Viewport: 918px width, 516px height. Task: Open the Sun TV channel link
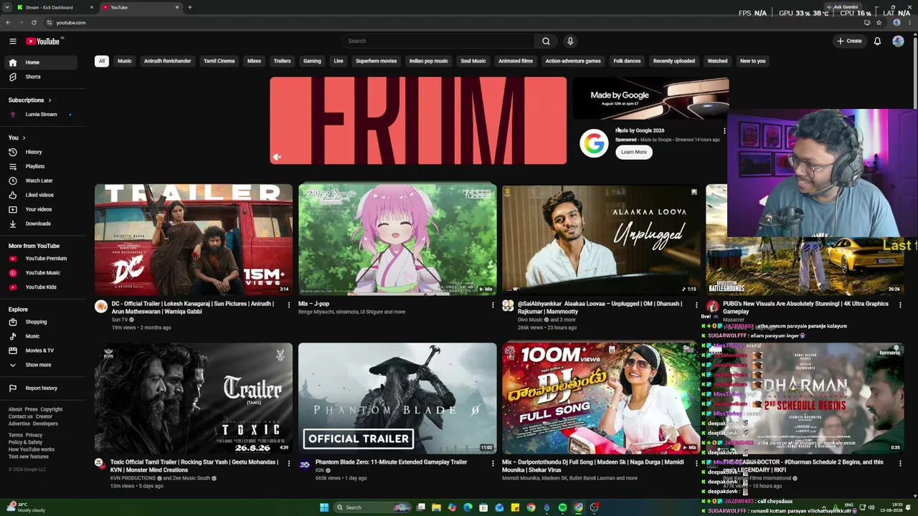click(x=119, y=320)
